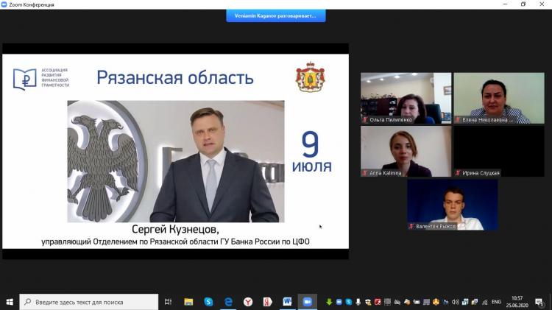
Task: Click the muted mic icon beside Валентин Рыжов
Action: point(411,226)
